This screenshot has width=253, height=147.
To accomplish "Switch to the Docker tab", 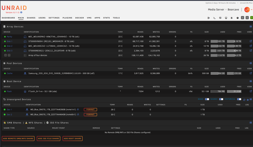I will [79, 18].
